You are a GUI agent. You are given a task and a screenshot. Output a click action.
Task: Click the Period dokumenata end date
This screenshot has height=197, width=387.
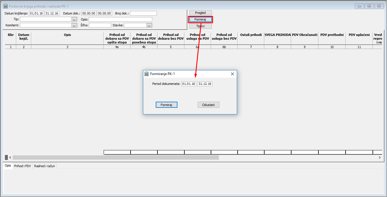pyautogui.click(x=205, y=84)
